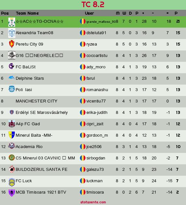Click the Minerul Baita yellow-blue shield
The image size is (186, 205).
pyautogui.click(x=11, y=135)
